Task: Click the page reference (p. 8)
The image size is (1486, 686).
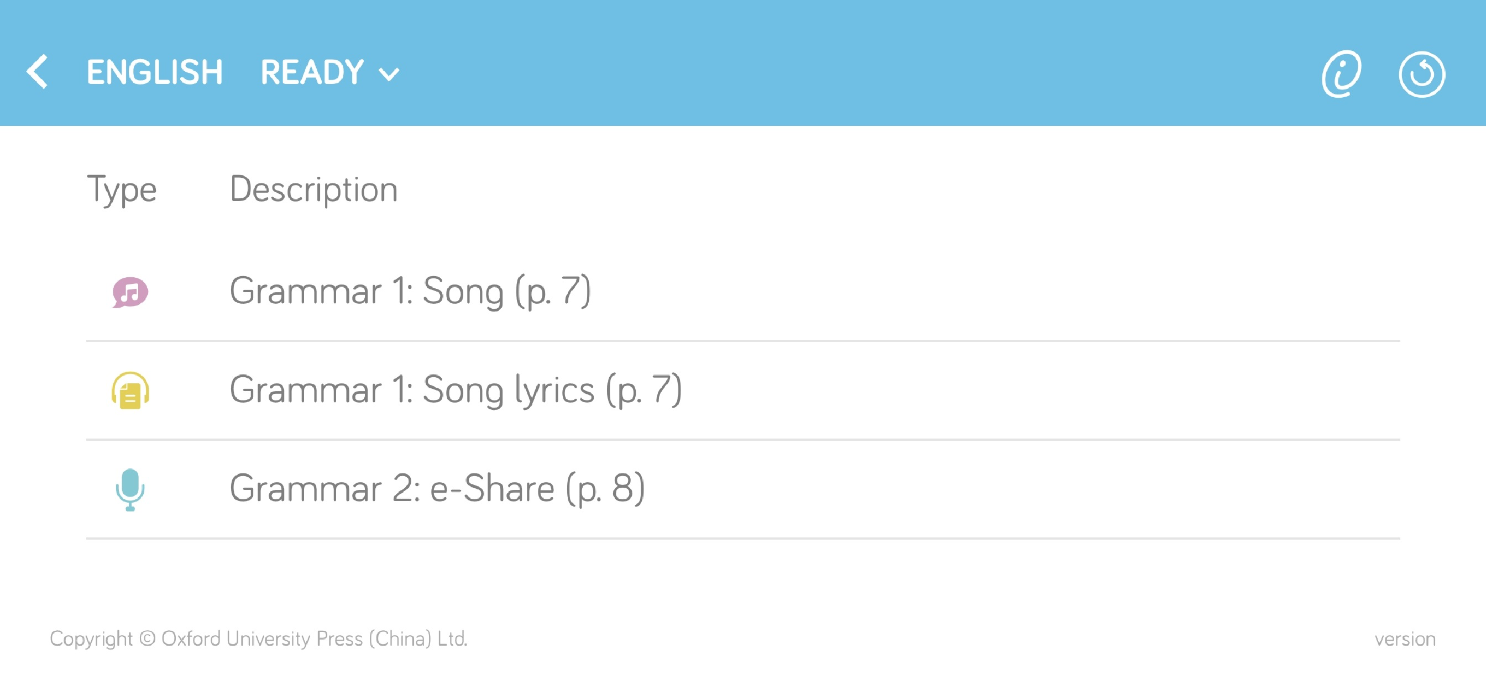Action: pos(605,489)
